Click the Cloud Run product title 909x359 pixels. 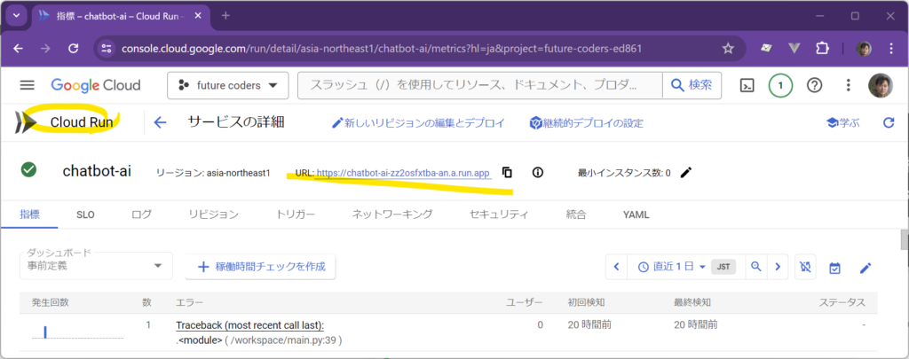tap(81, 122)
